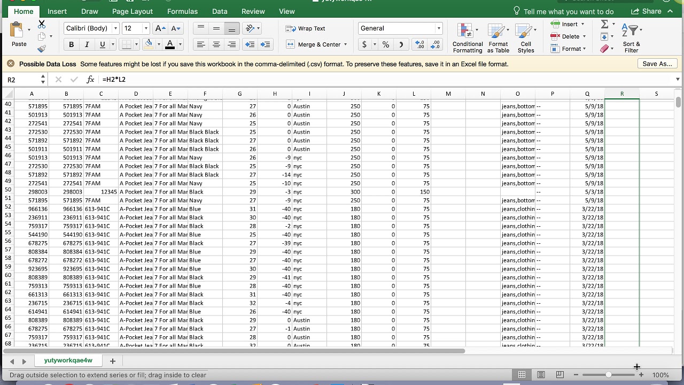Screen dimensions: 684x385
Task: Expand the formula bar chevron
Action: click(678, 79)
